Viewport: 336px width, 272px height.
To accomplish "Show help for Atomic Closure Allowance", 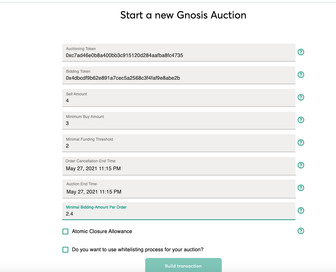I will [301, 231].
